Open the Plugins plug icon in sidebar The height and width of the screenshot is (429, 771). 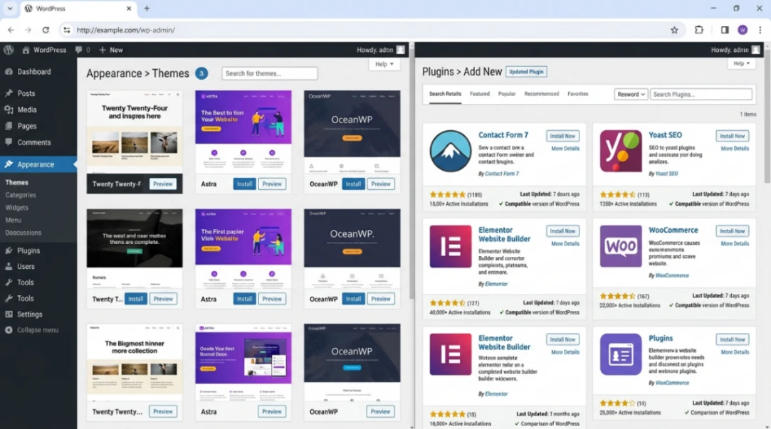coord(9,250)
